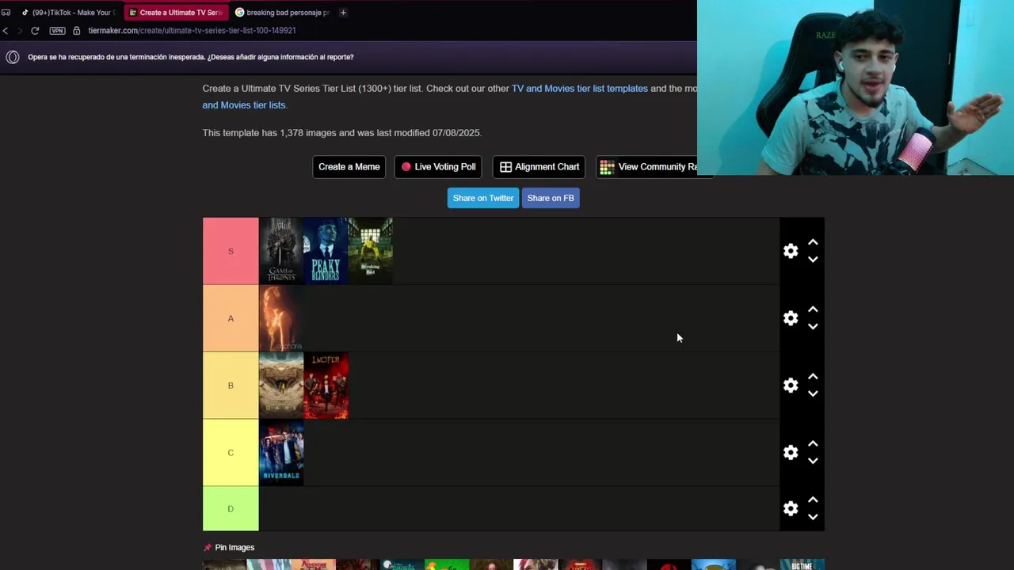This screenshot has height=570, width=1014.
Task: Click the Opera crash recovery message text
Action: [191, 57]
